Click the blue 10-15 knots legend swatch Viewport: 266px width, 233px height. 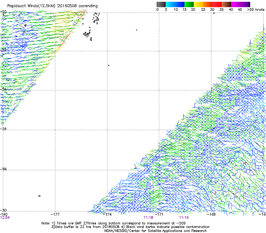tap(180, 4)
